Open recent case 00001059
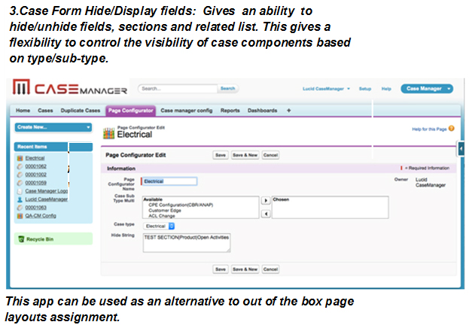The image size is (469, 331). tap(35, 183)
